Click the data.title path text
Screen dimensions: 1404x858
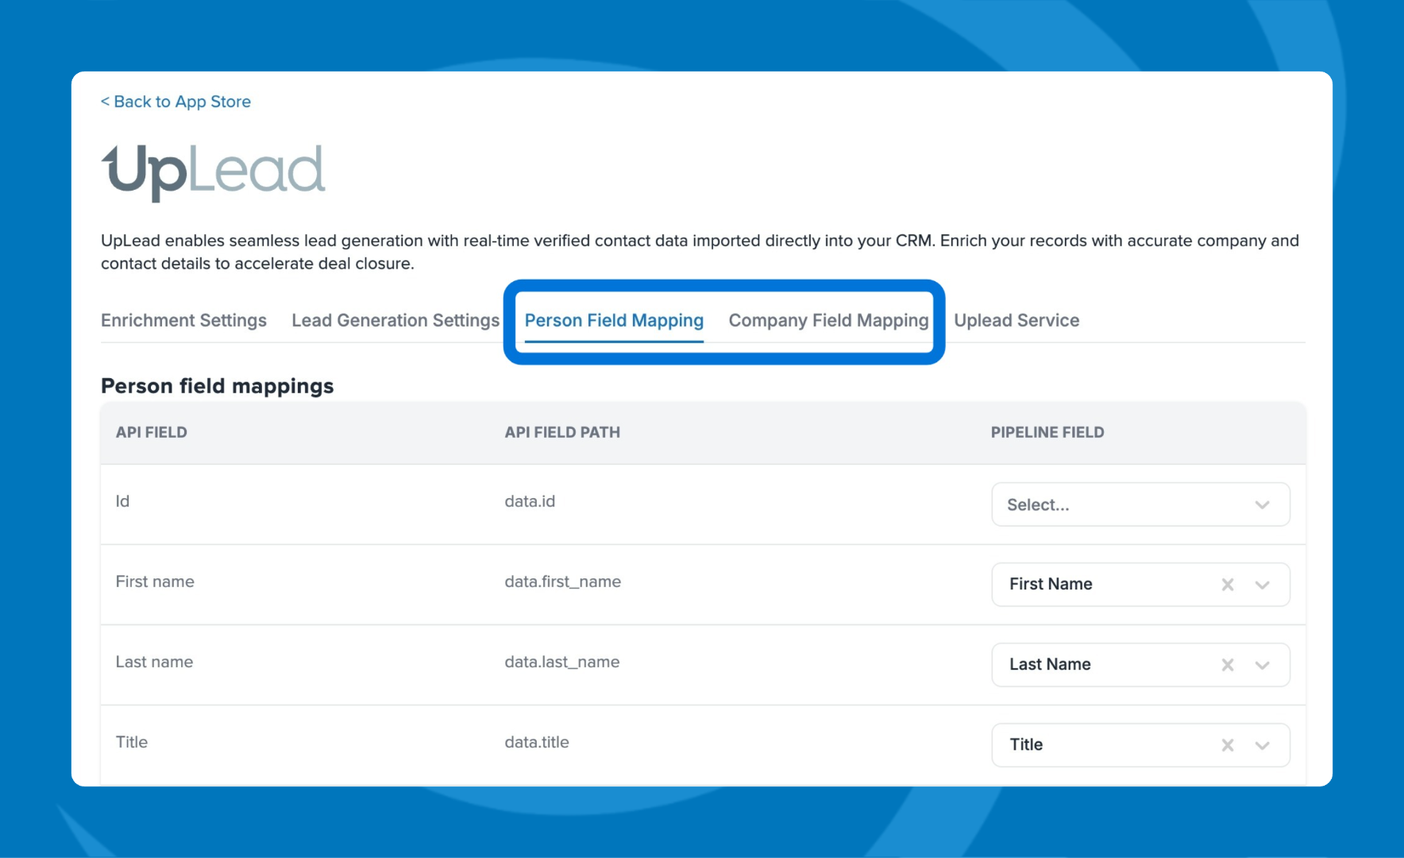[537, 742]
